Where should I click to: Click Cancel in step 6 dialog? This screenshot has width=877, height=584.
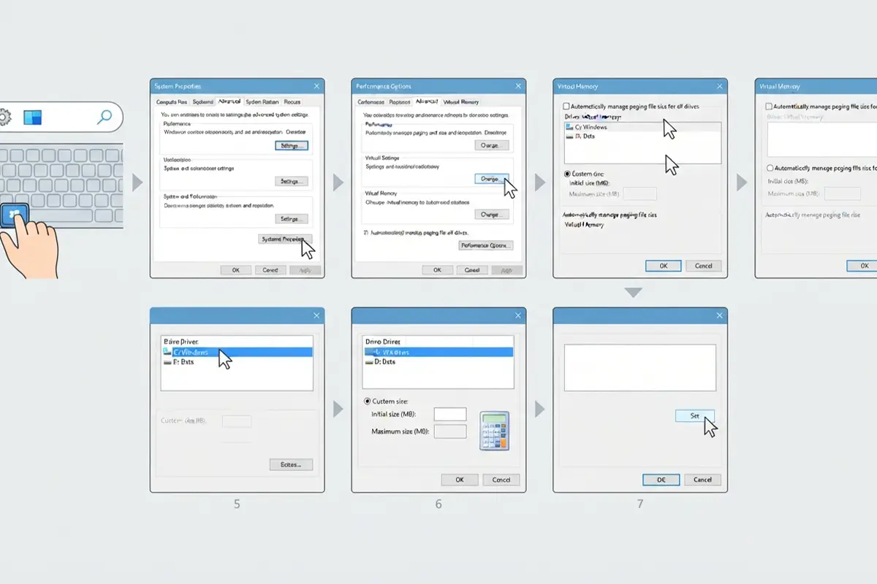coord(501,480)
